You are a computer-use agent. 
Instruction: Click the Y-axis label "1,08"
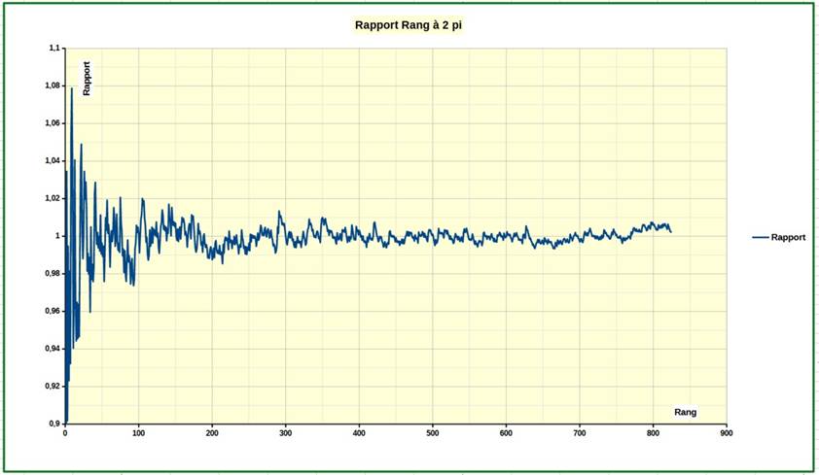(53, 85)
